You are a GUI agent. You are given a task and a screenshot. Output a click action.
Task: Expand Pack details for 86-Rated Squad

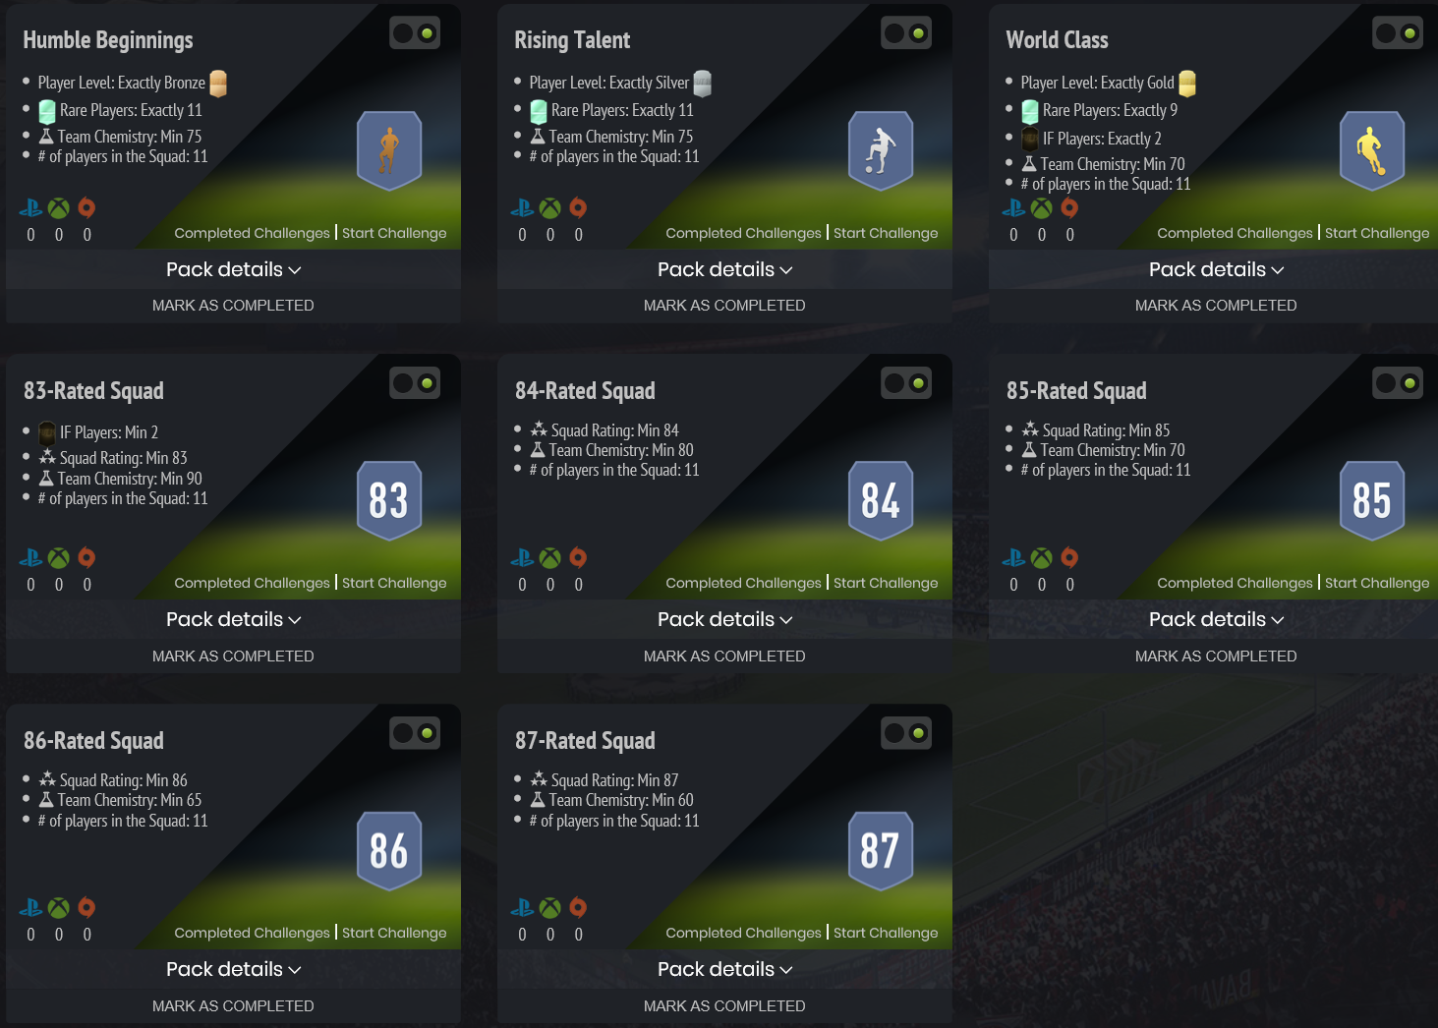[233, 969]
